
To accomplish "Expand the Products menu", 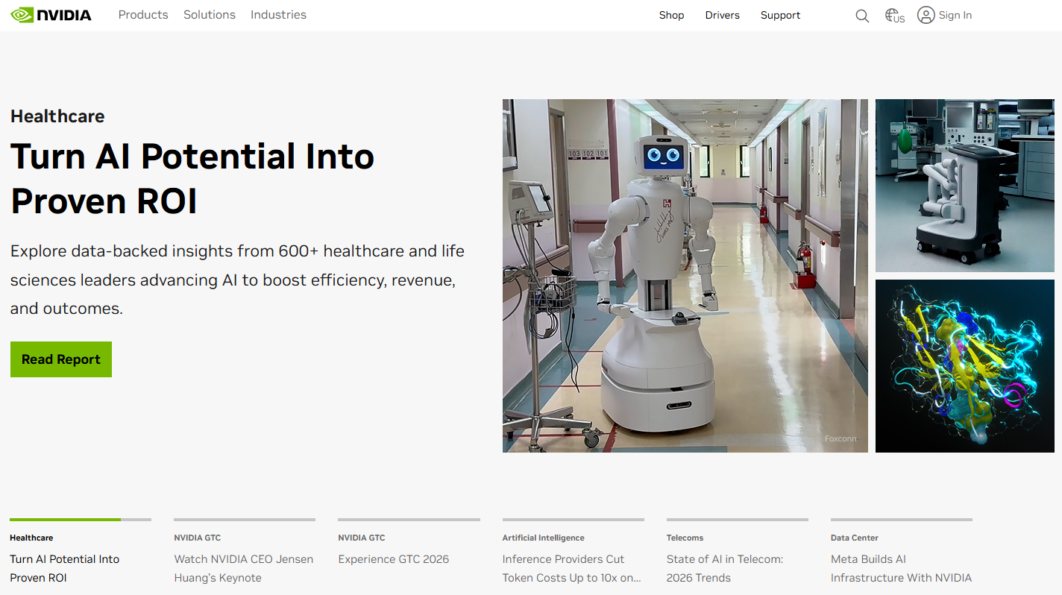I will (143, 15).
